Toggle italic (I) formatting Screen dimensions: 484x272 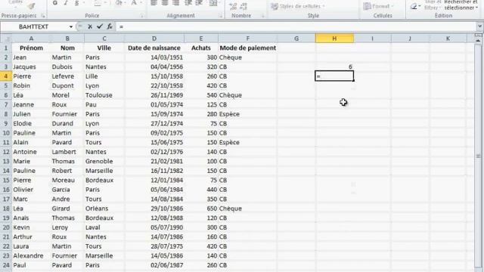(66, 3)
